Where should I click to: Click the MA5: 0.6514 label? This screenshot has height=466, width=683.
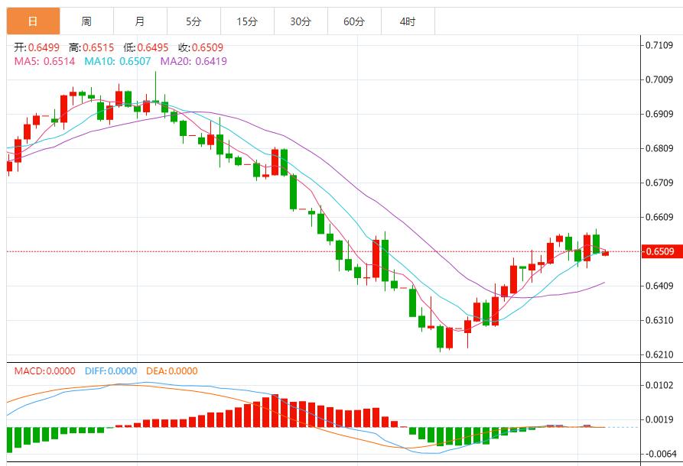pyautogui.click(x=45, y=61)
